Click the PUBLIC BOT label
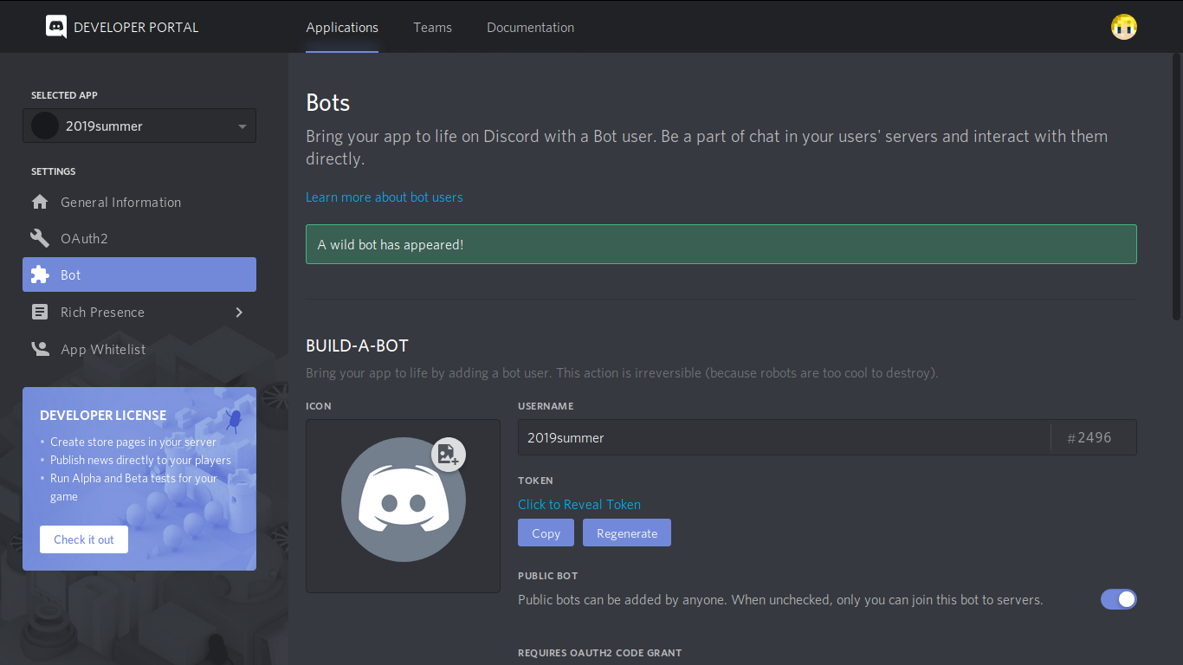 tap(548, 576)
